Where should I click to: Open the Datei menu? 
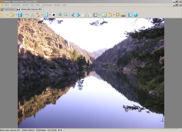pyautogui.click(x=7, y=5)
